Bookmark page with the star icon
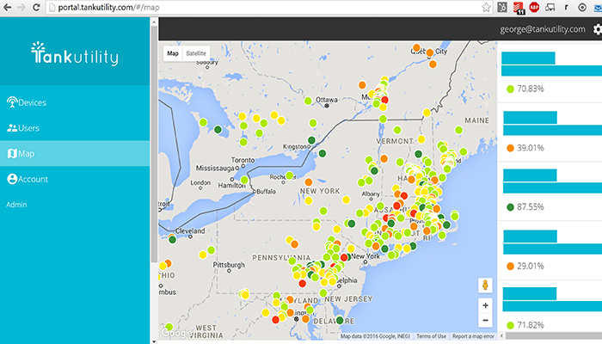This screenshot has width=602, height=344. pos(487,7)
